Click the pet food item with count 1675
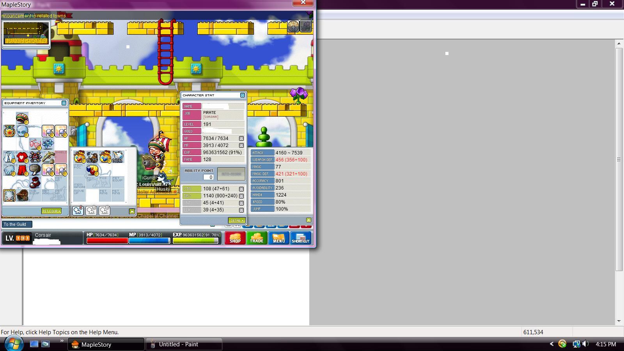This screenshot has height=351, width=624. [x=92, y=157]
